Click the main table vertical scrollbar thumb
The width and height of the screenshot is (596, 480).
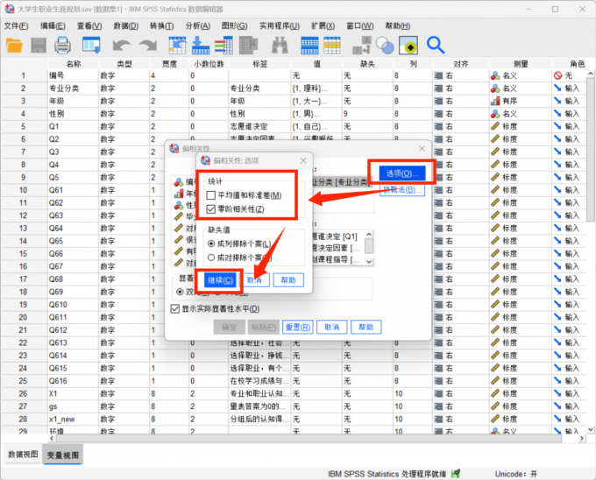[590, 149]
